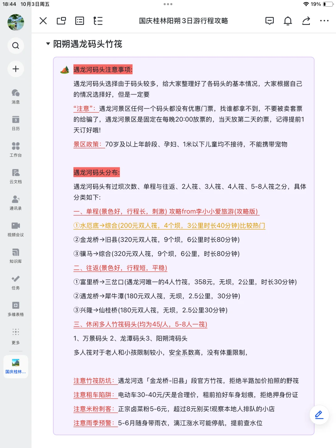
Task: Open the document outline icon
Action: 98,21
